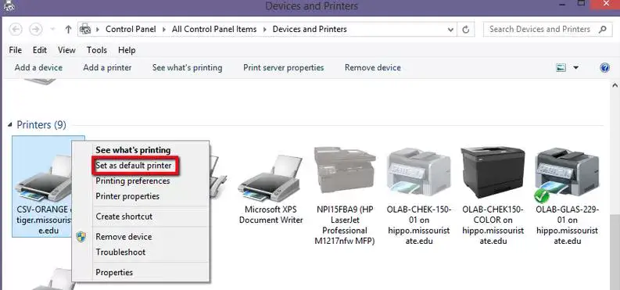Choose Troubleshoot
The height and width of the screenshot is (290, 620).
pyautogui.click(x=120, y=252)
